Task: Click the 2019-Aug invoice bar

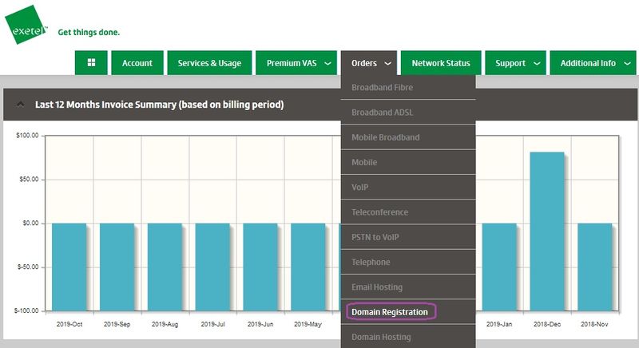Action: point(165,267)
